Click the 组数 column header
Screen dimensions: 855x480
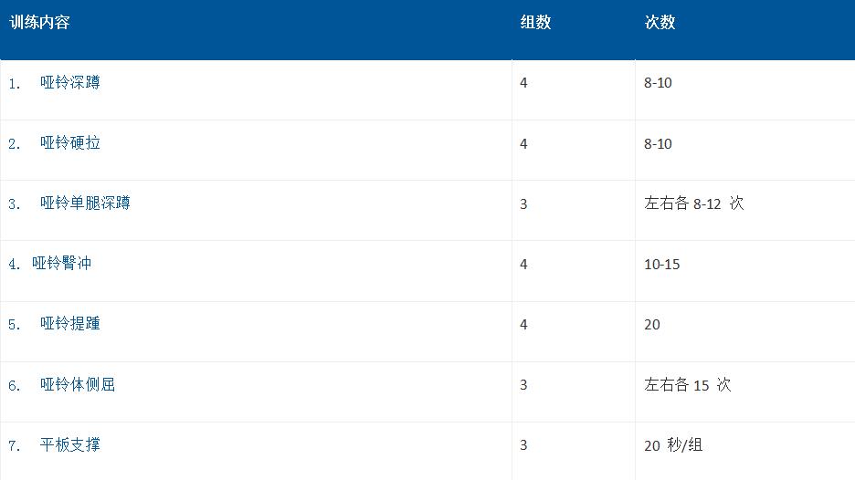(536, 23)
